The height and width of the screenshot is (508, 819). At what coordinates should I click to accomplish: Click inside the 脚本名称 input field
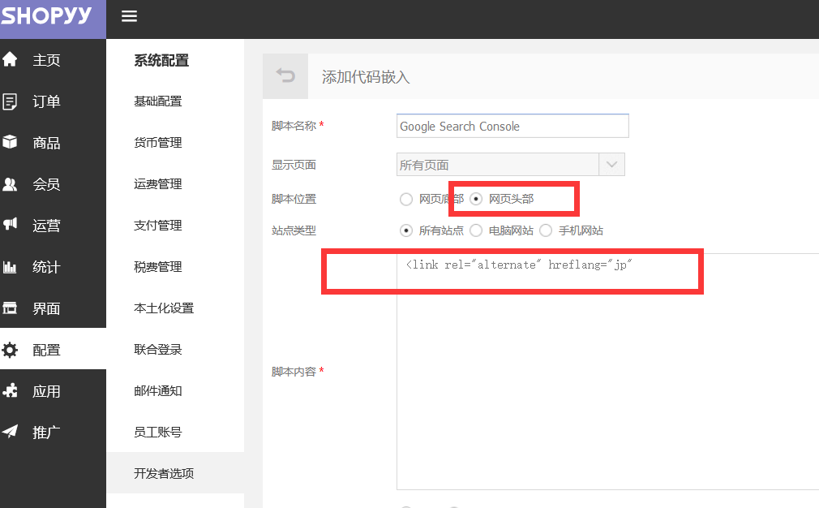point(512,126)
